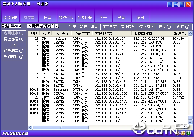The height and width of the screenshot is (137, 194).
Task: Click the vertical scrollbar down arrow
Action: (190, 122)
